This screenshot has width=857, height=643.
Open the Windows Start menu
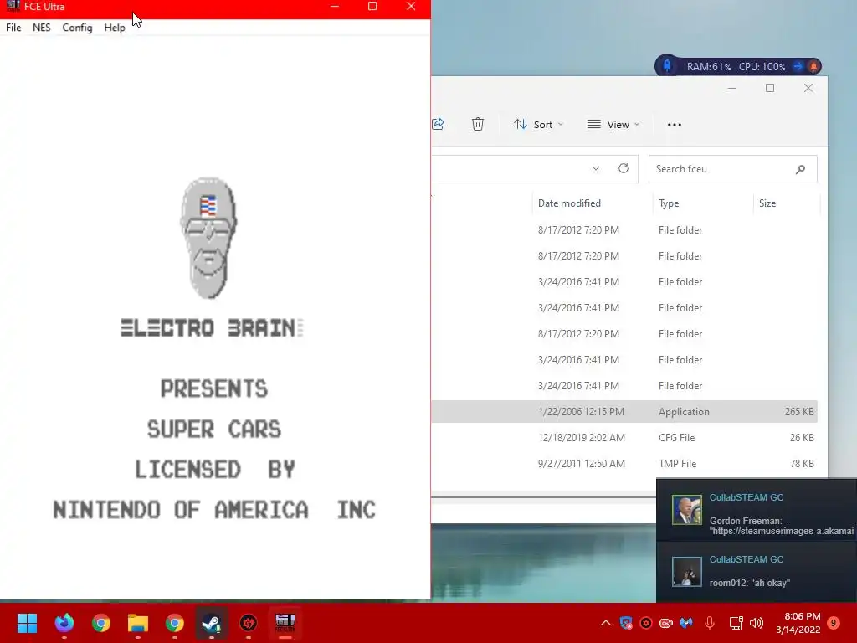click(27, 623)
